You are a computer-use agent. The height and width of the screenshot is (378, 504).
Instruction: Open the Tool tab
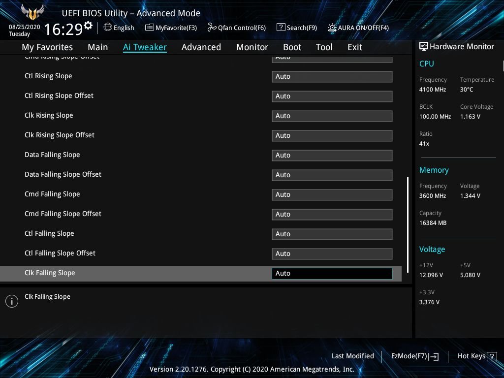pos(324,47)
